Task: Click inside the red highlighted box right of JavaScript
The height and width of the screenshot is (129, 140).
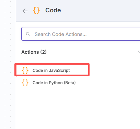Action: pyautogui.click(x=79, y=70)
